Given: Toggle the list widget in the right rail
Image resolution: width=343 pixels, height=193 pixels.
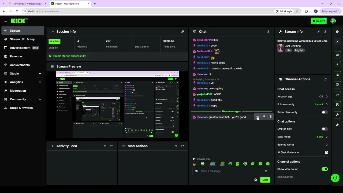Looking at the screenshot, I should click(337, 75).
